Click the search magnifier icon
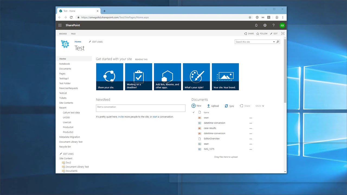347x195 pixels. tap(278, 42)
